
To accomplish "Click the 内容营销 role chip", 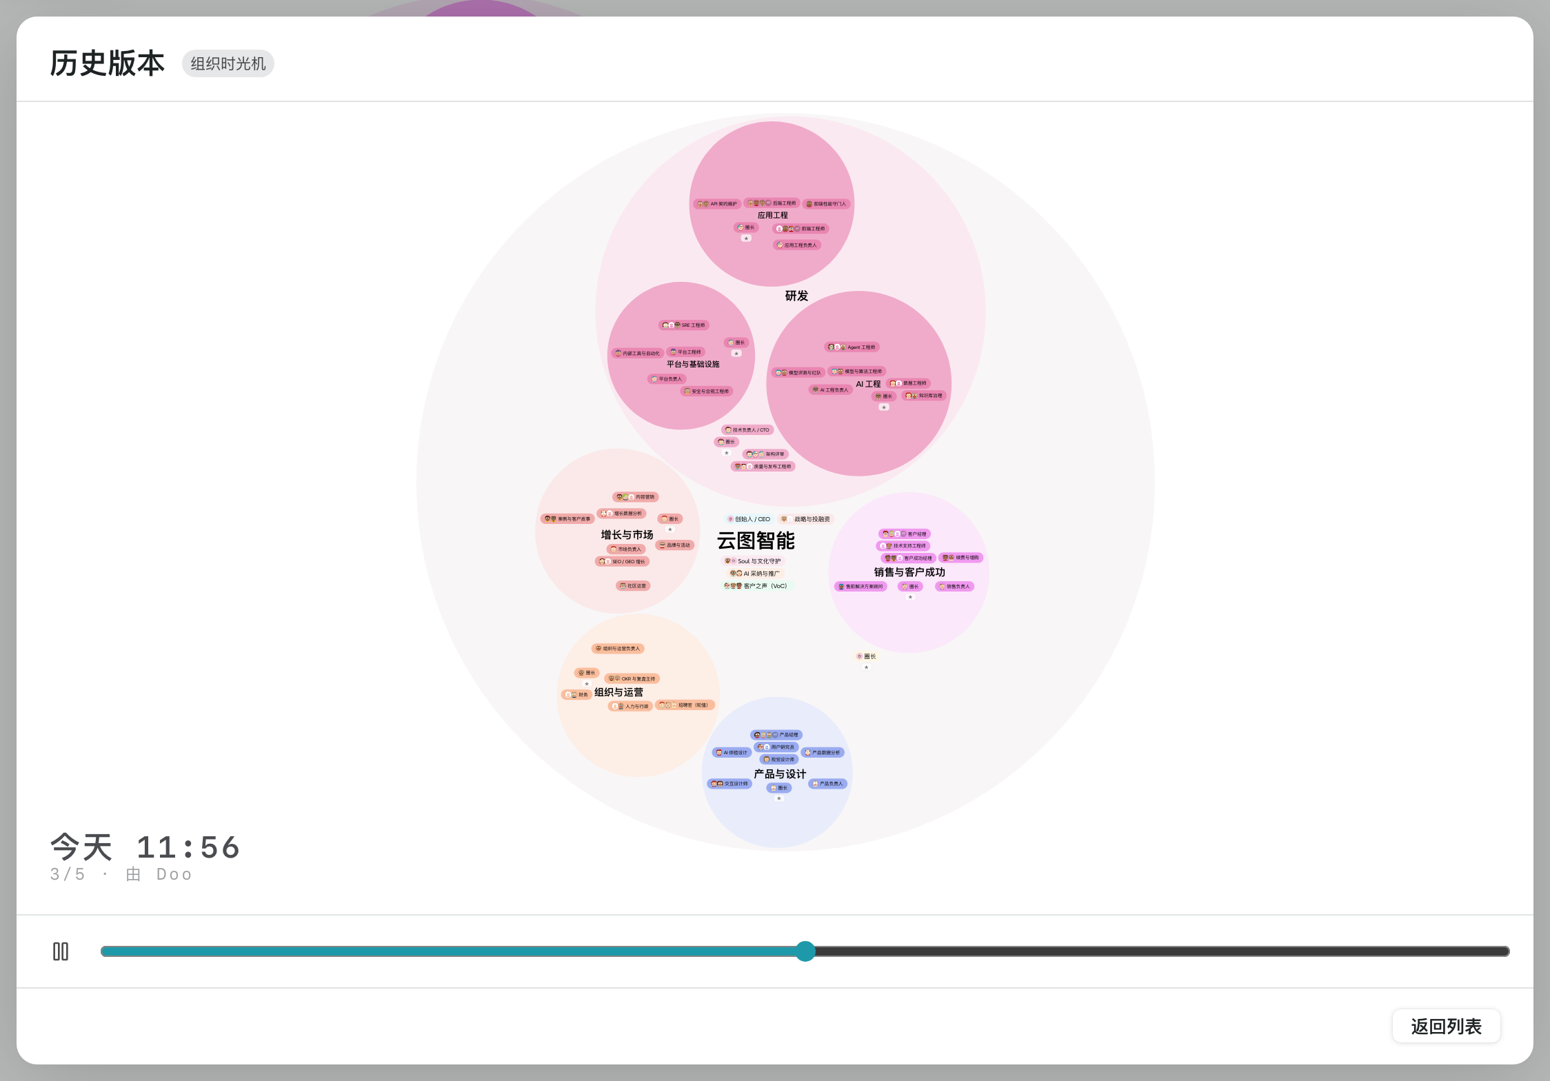I will tap(636, 497).
